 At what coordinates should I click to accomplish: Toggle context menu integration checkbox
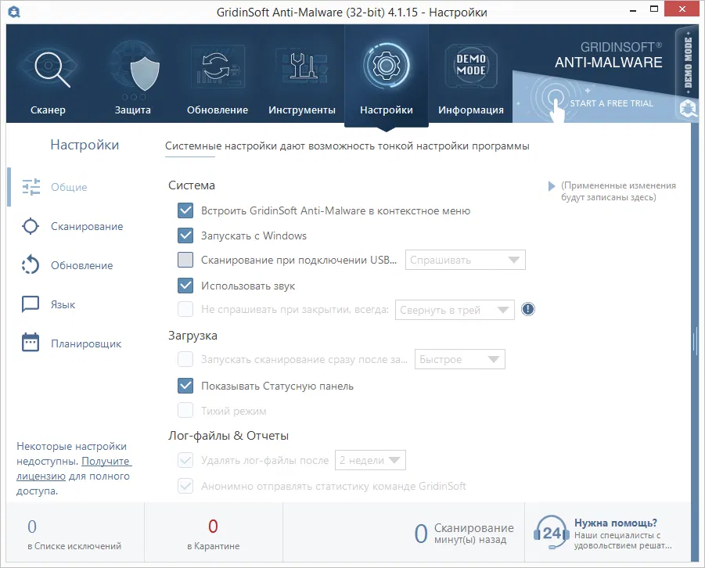[x=185, y=210]
